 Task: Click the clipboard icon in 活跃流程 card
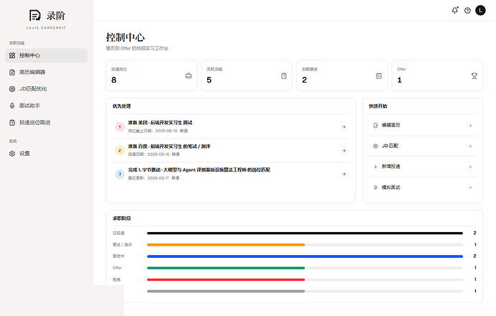click(284, 76)
